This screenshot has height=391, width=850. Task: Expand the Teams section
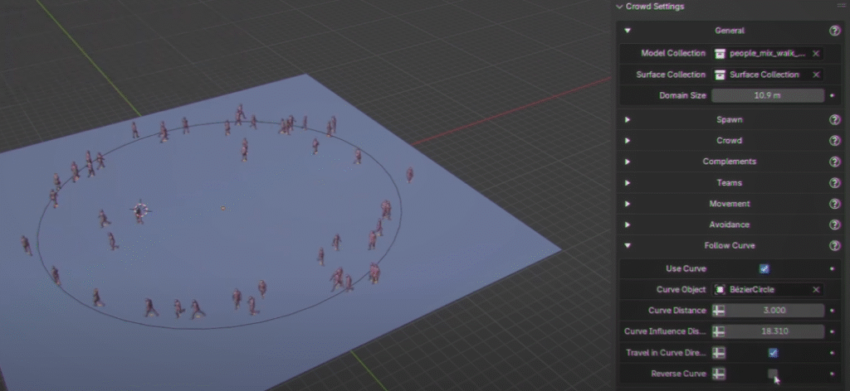(628, 183)
